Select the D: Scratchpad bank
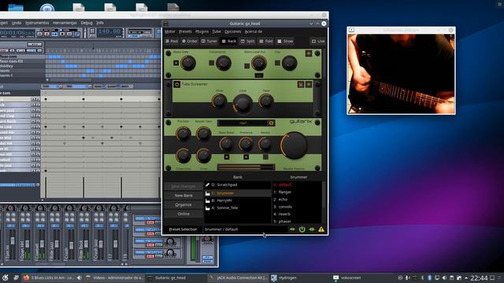The image size is (504, 283). 238,185
